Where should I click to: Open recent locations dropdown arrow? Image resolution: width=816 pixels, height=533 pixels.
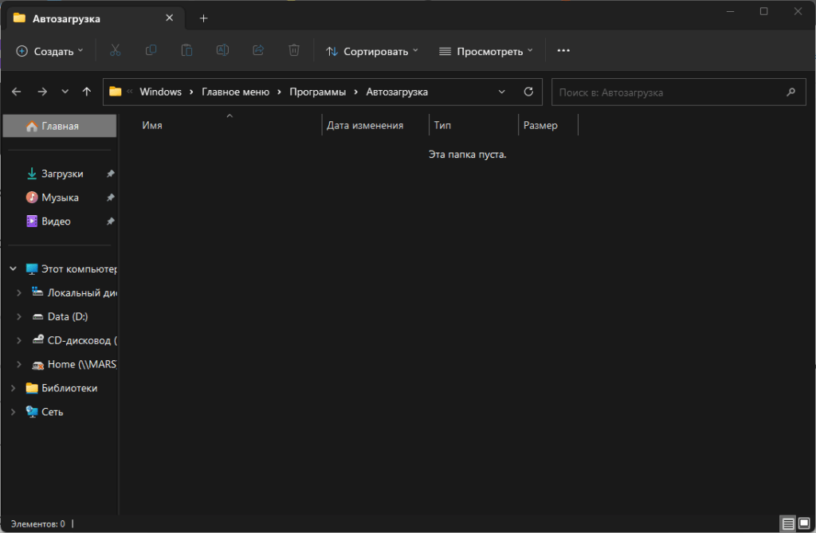click(65, 92)
